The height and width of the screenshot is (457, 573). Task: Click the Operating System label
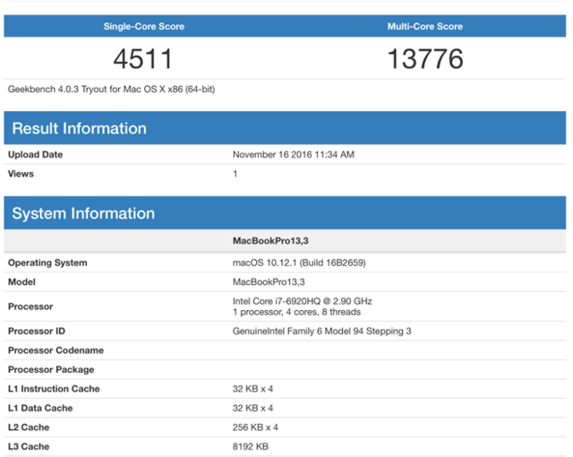(x=47, y=263)
